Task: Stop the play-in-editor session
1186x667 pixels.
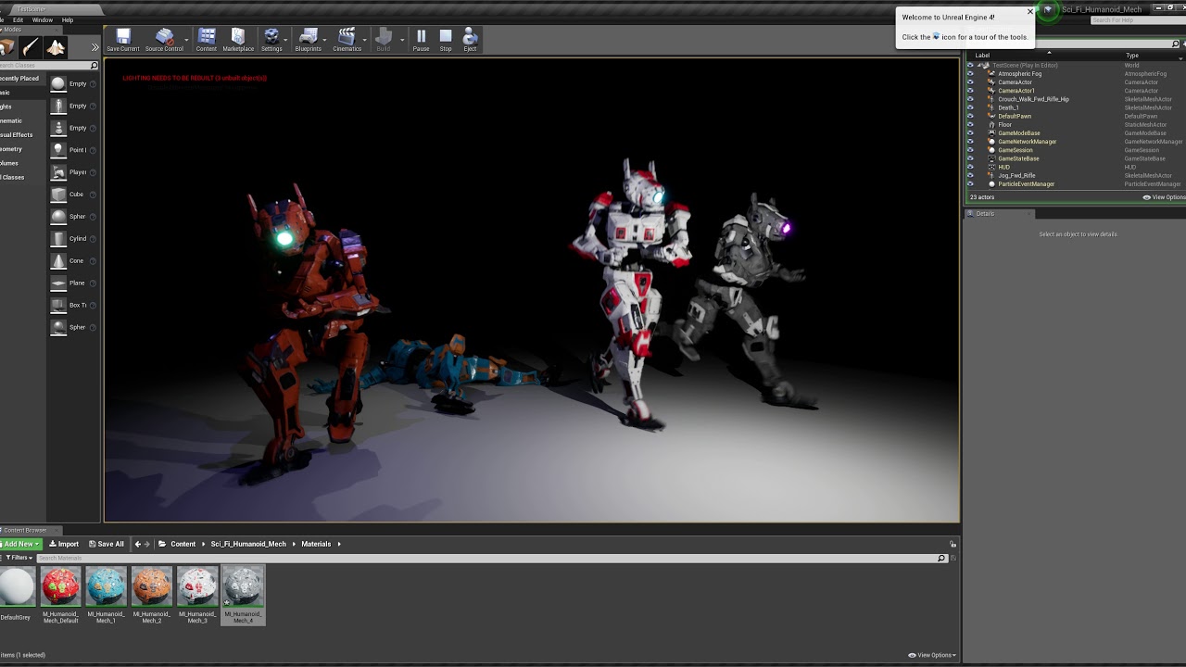Action: click(446, 39)
